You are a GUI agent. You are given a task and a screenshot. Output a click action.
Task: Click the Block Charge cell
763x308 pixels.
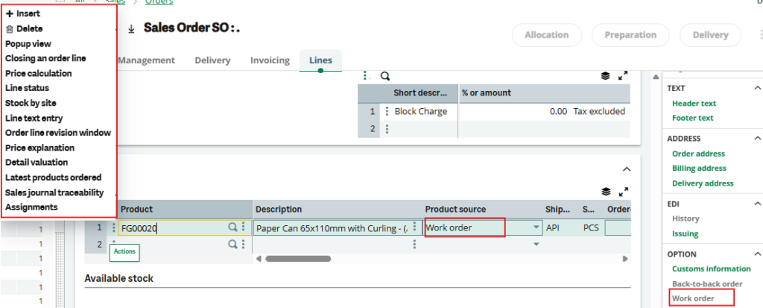tap(420, 112)
